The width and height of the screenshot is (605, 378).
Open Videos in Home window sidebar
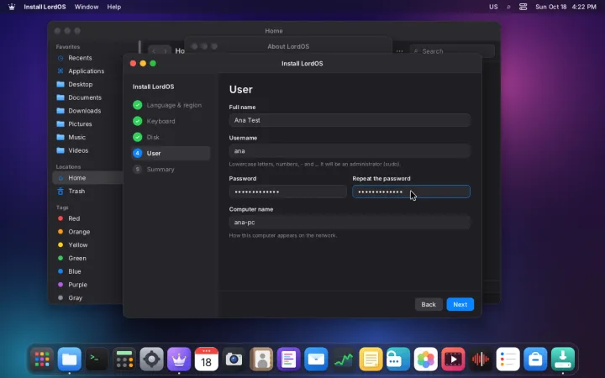click(87, 150)
